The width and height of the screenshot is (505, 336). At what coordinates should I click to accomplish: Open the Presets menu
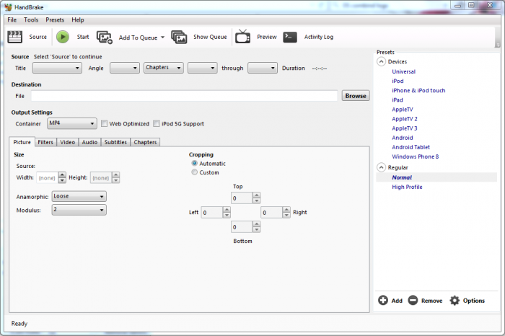click(55, 19)
